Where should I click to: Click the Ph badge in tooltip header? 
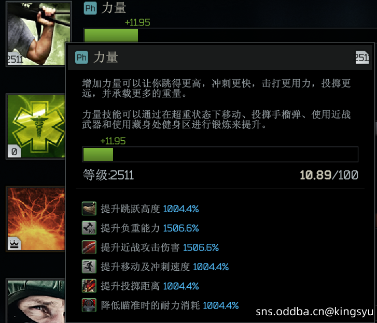point(81,57)
